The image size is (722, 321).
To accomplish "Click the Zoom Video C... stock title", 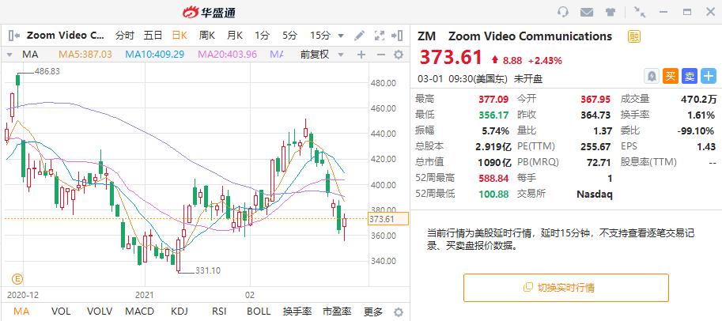I will pyautogui.click(x=66, y=36).
